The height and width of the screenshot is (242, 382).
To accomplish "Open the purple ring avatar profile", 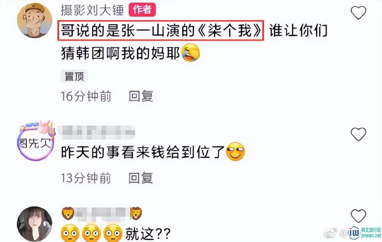I will [x=35, y=141].
